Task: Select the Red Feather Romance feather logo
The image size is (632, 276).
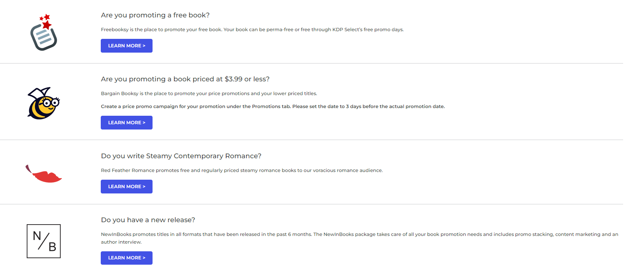Action: point(44,174)
